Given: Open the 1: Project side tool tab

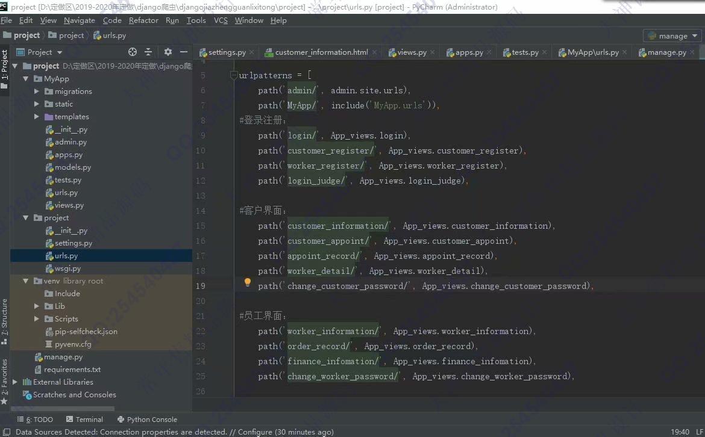Looking at the screenshot, I should (x=4, y=69).
